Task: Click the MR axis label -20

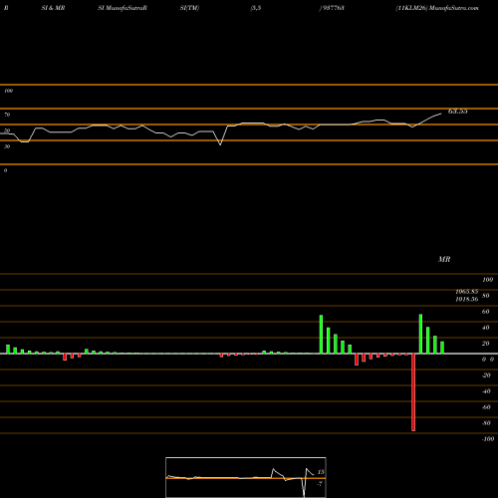Action: pos(486,375)
